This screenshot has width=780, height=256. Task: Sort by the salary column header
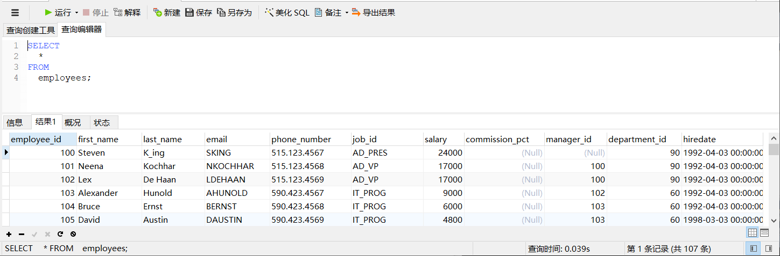(435, 140)
